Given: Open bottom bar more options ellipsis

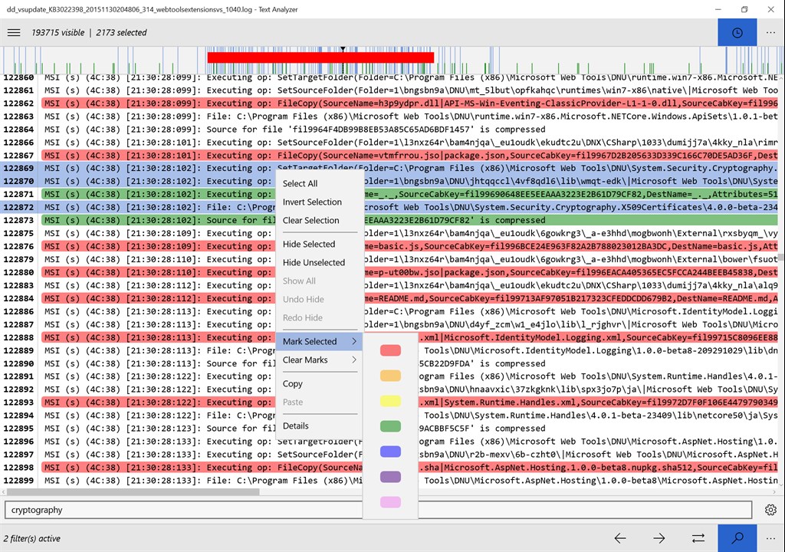Looking at the screenshot, I should tap(770, 538).
